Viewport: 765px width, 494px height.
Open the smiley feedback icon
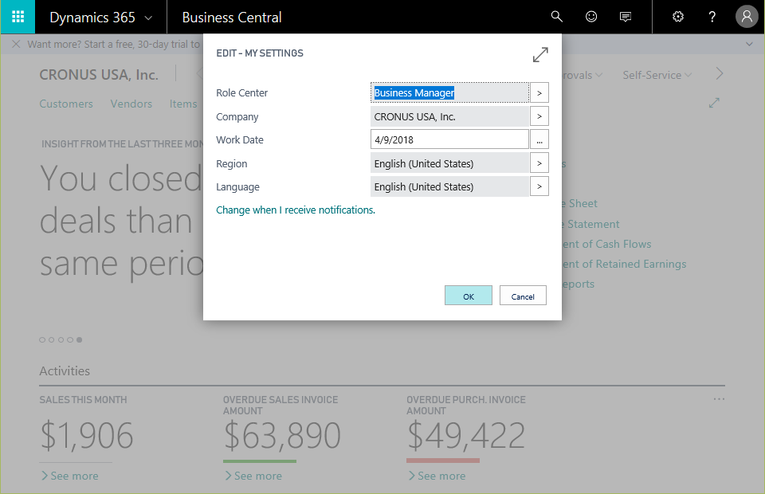click(x=590, y=17)
